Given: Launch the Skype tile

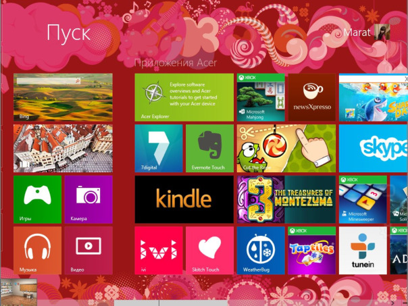Looking at the screenshot, I should (374, 149).
